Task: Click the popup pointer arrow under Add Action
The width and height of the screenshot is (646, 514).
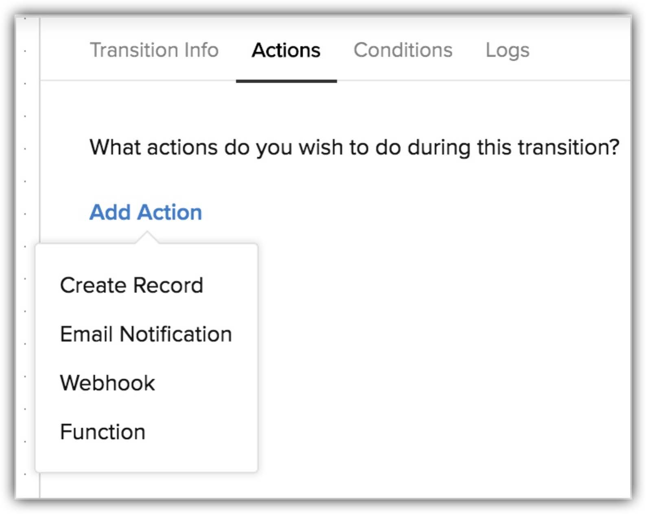Action: (x=147, y=238)
